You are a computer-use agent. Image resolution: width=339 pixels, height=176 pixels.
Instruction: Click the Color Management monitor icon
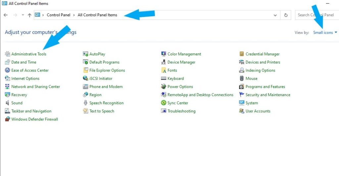(x=164, y=54)
